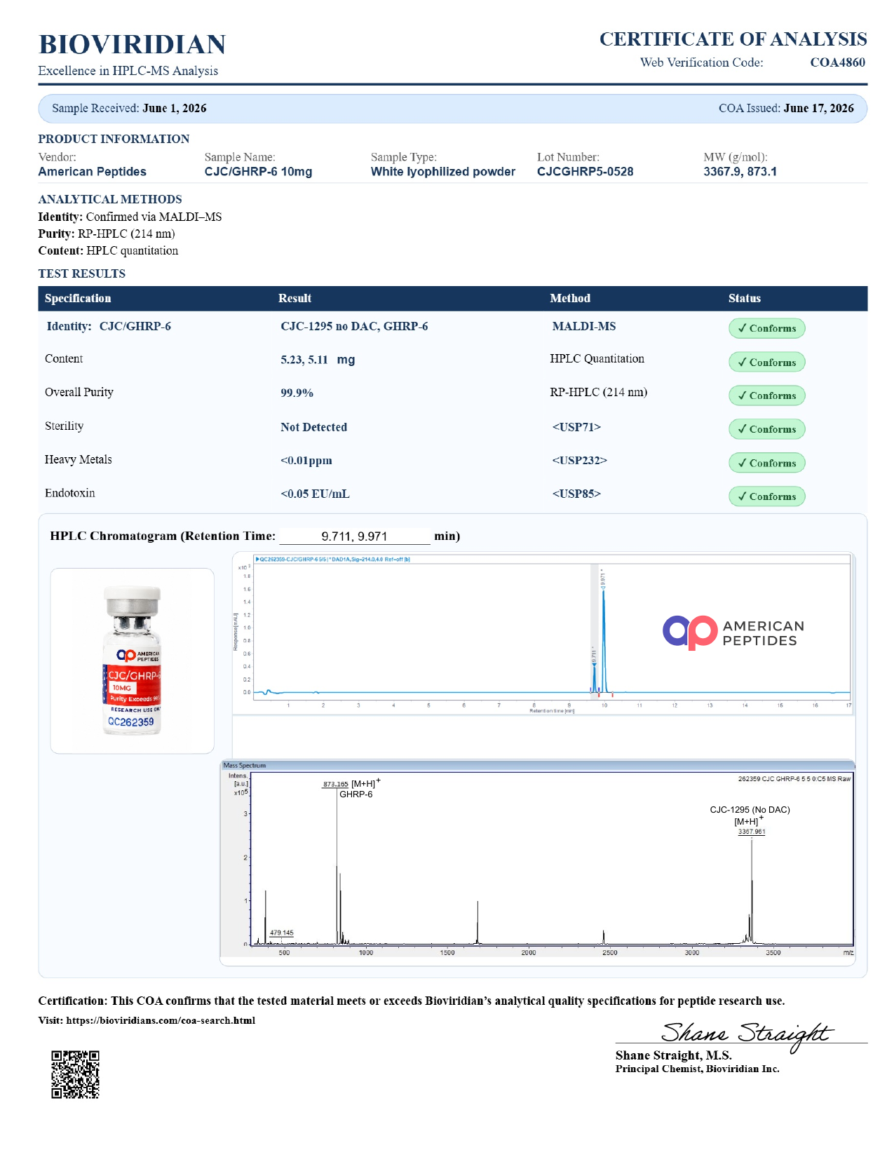Click the Identity: Confirmed via MALDI–MS line
894x1157 pixels.
[130, 217]
